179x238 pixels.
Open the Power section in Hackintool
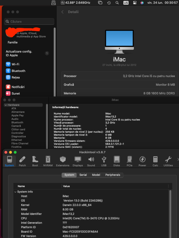coord(142,161)
